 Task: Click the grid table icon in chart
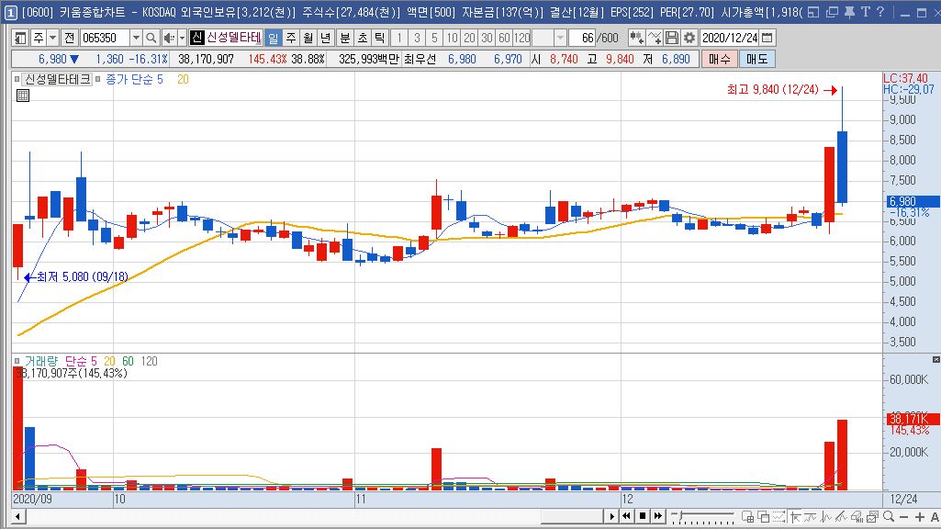coord(23,95)
